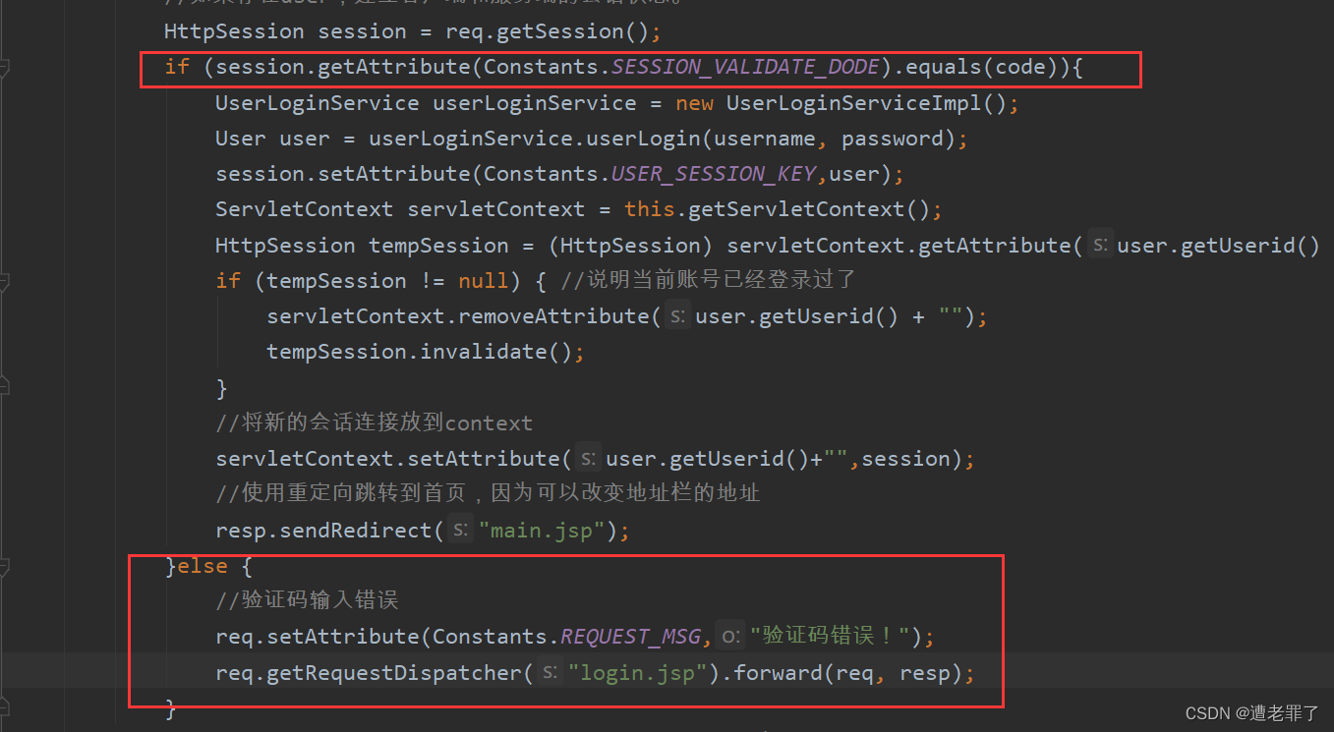This screenshot has height=732, width=1334.
Task: Click the s: hint inside removeAttribute call
Action: (677, 316)
